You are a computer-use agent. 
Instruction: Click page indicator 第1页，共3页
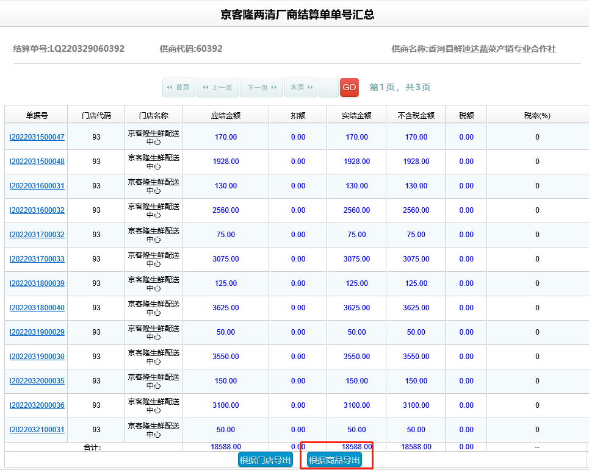pos(400,87)
